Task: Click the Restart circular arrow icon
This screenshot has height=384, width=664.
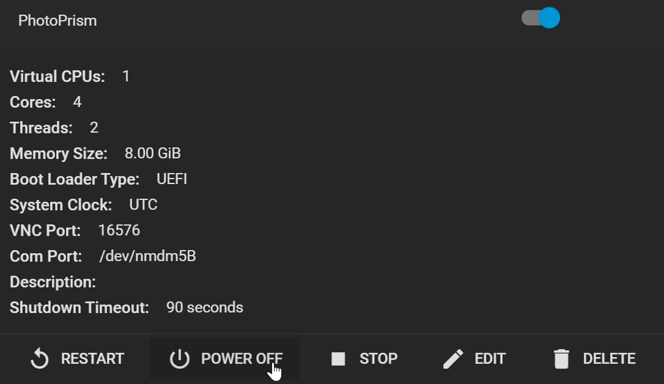Action: pyautogui.click(x=40, y=358)
